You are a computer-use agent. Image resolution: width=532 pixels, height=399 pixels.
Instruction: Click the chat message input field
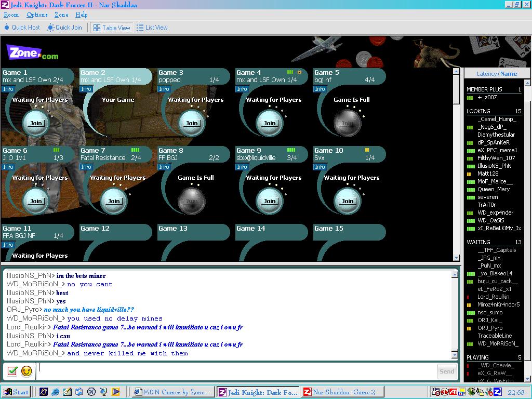(236, 371)
